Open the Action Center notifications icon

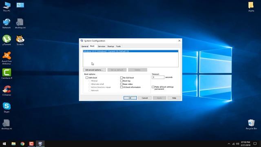click(x=255, y=144)
